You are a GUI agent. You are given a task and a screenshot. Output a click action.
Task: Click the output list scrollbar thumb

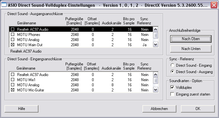(x=156, y=35)
